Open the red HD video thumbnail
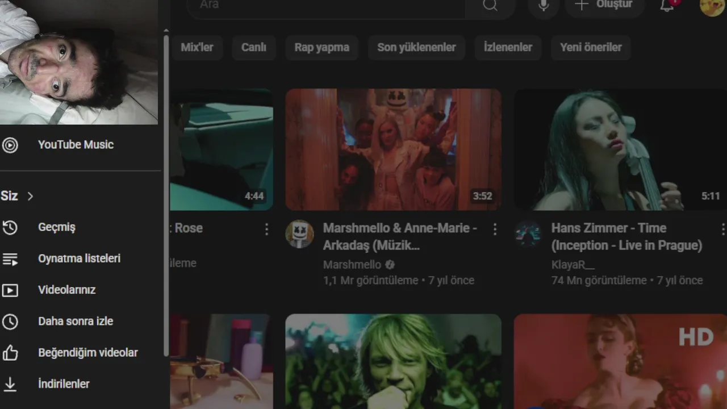The image size is (727, 409). [620, 361]
